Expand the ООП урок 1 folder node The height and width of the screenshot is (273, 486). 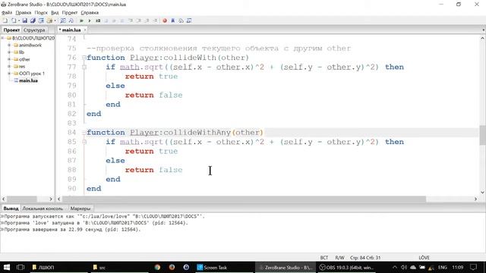pyautogui.click(x=9, y=74)
